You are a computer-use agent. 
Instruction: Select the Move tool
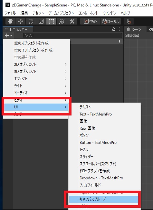21,21
